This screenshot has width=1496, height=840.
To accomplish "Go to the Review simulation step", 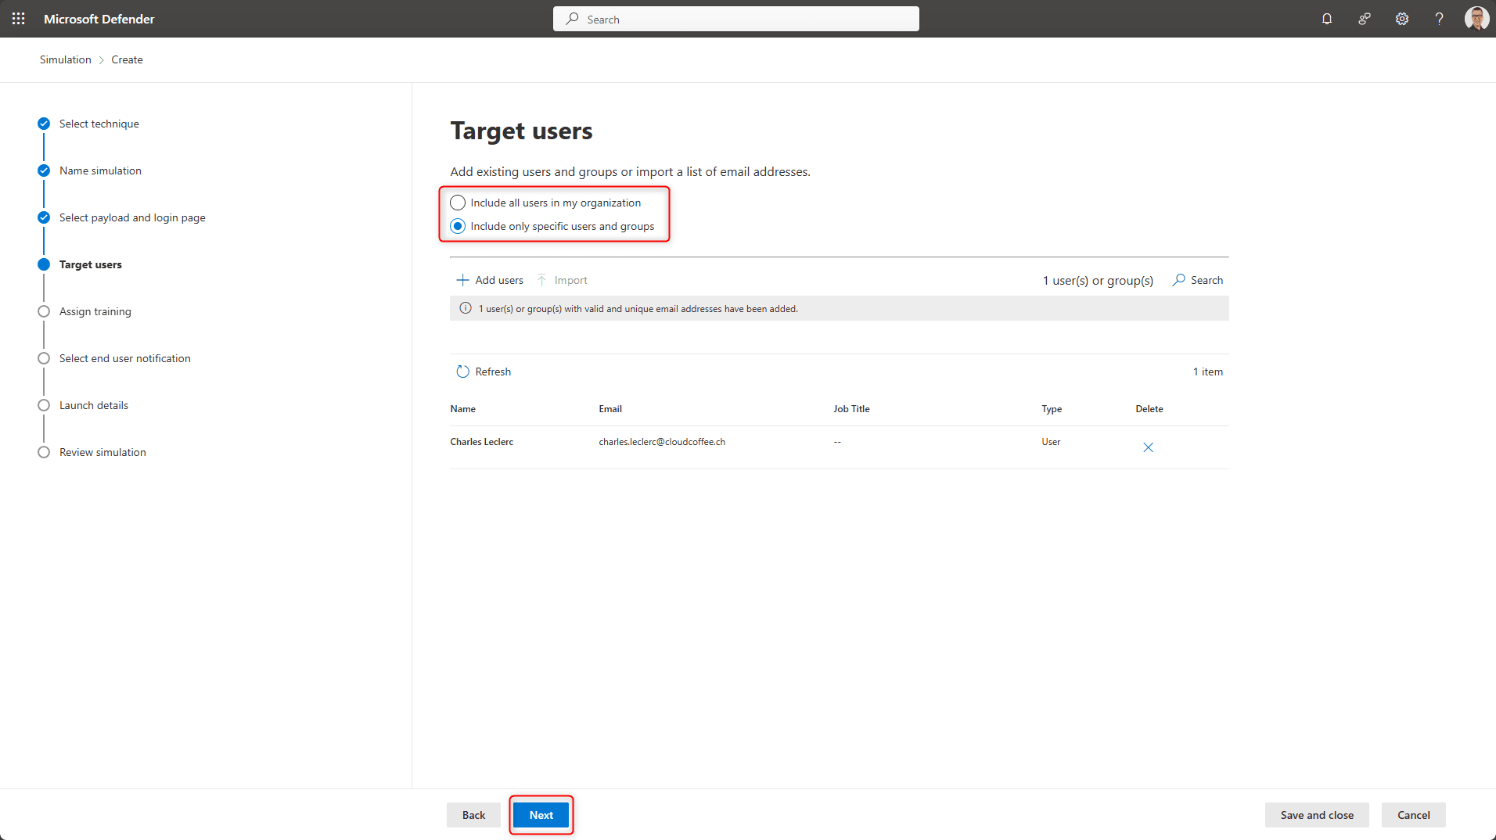I will 102,451.
